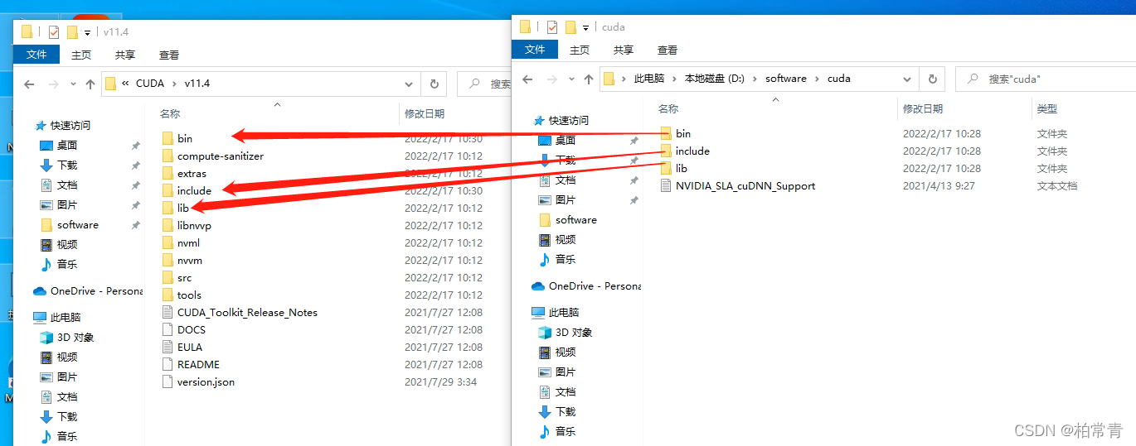
Task: Refresh the v11.4 folder view
Action: (x=434, y=84)
